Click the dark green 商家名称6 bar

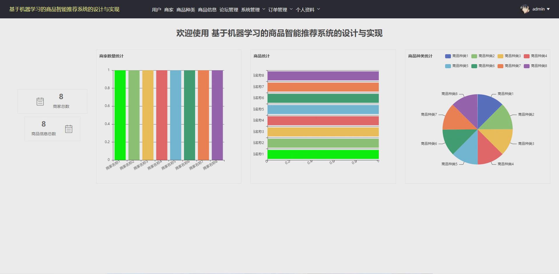190,115
